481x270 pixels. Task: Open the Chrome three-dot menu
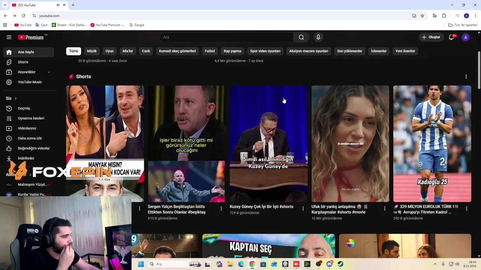(475, 16)
